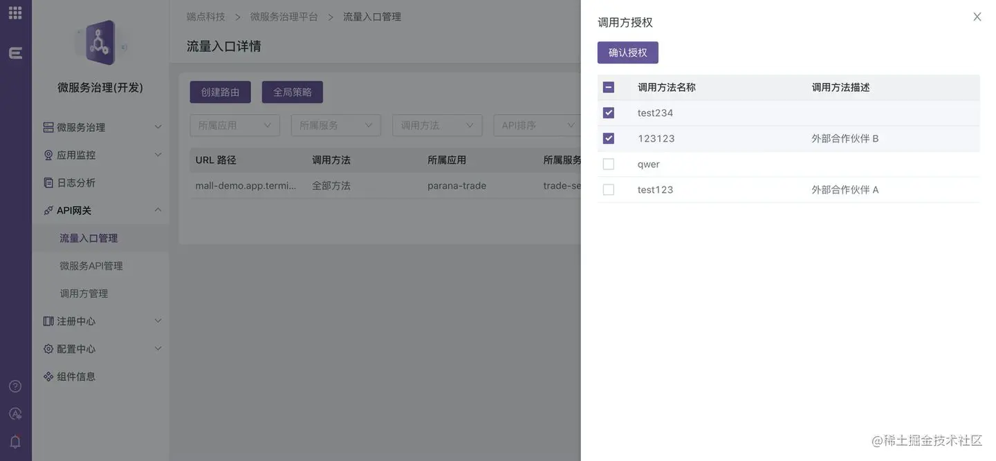The width and height of the screenshot is (996, 461).
Task: Expand the 注册中心 menu chevron
Action: click(158, 321)
